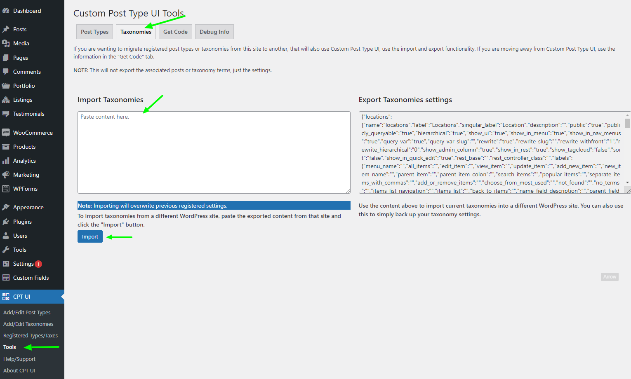Open the Help/Support submenu item
631x379 pixels.
(x=19, y=359)
